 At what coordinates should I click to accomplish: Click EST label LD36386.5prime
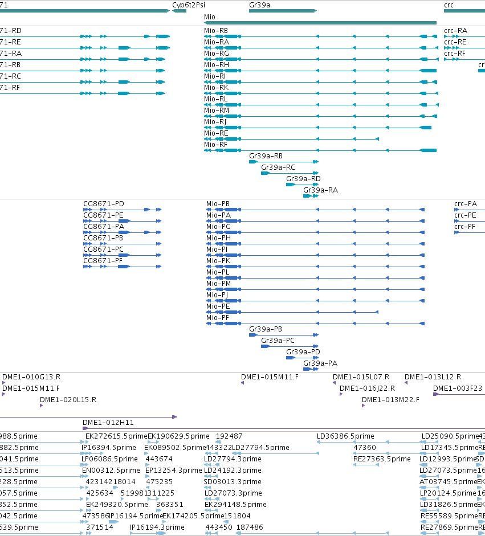(345, 436)
